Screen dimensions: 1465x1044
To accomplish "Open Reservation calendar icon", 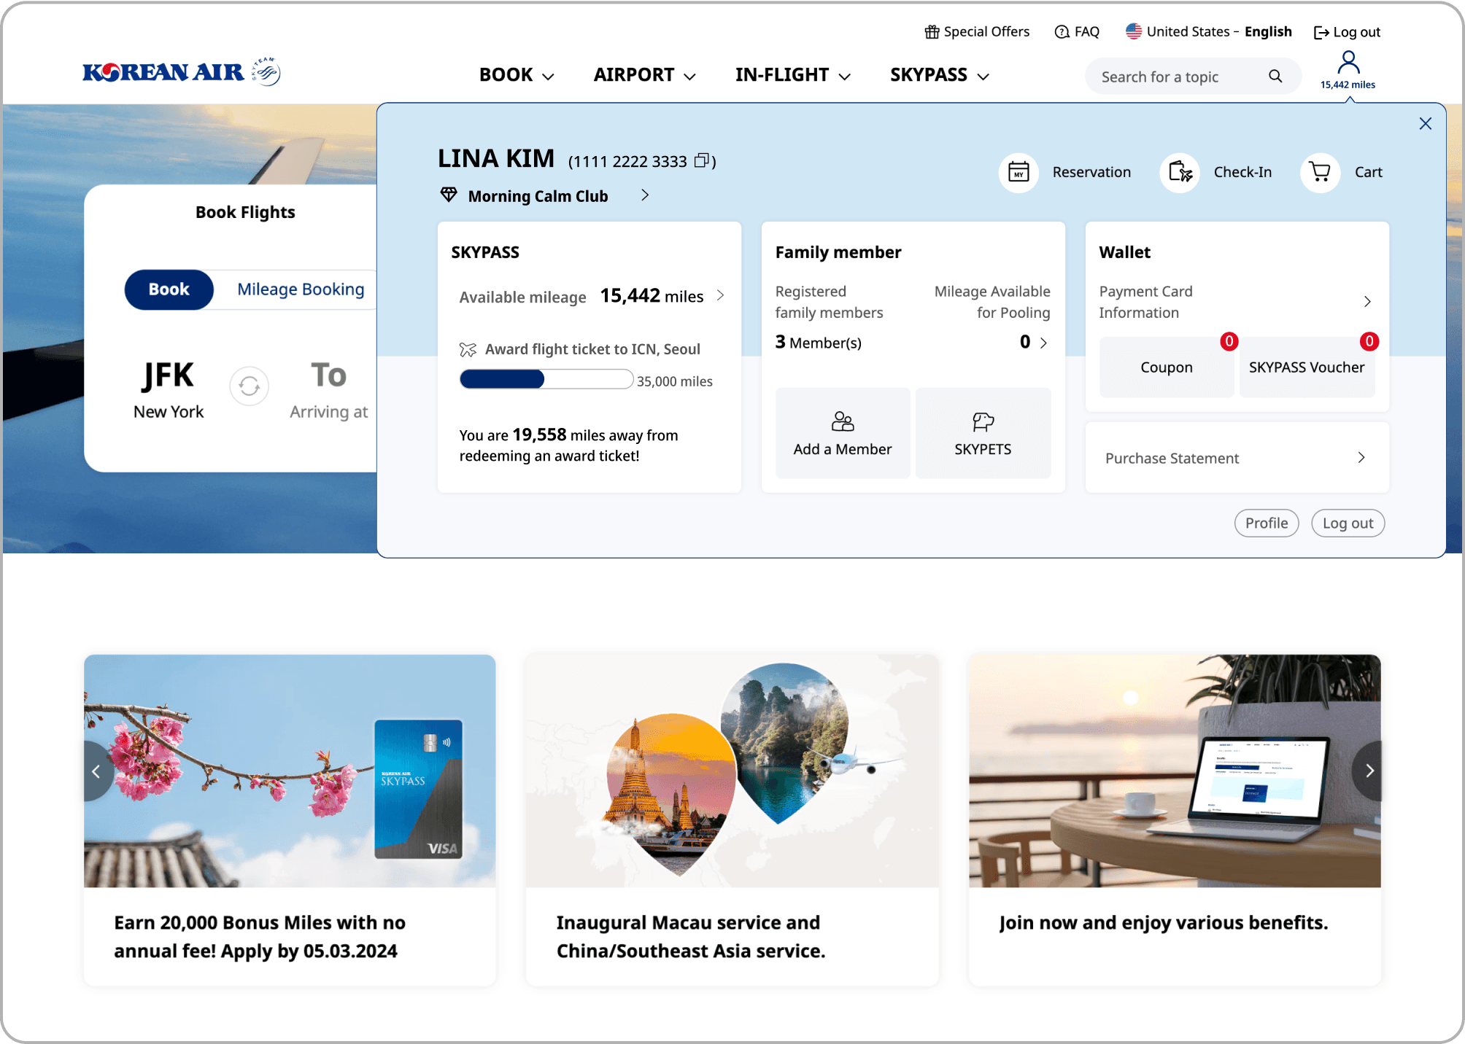I will 1018,173.
